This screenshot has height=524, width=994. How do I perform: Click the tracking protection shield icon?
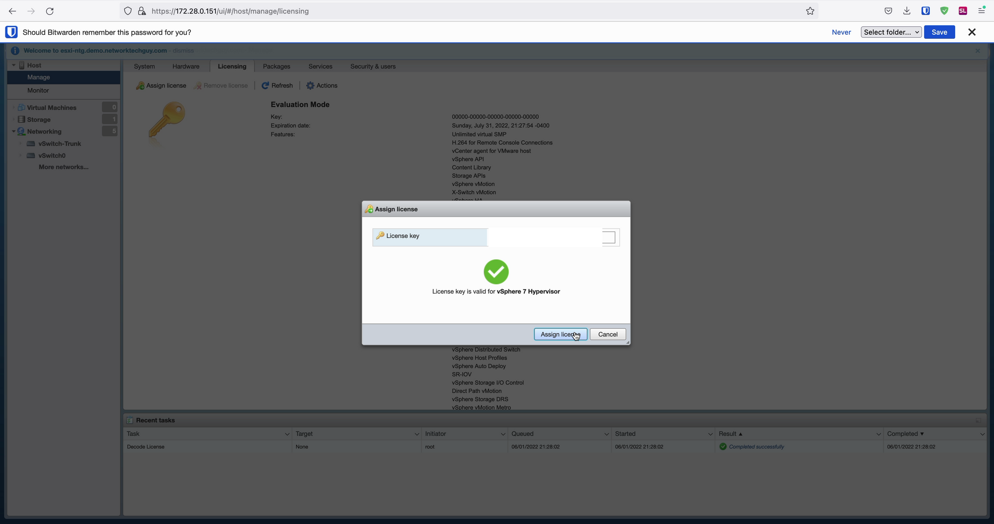click(128, 11)
